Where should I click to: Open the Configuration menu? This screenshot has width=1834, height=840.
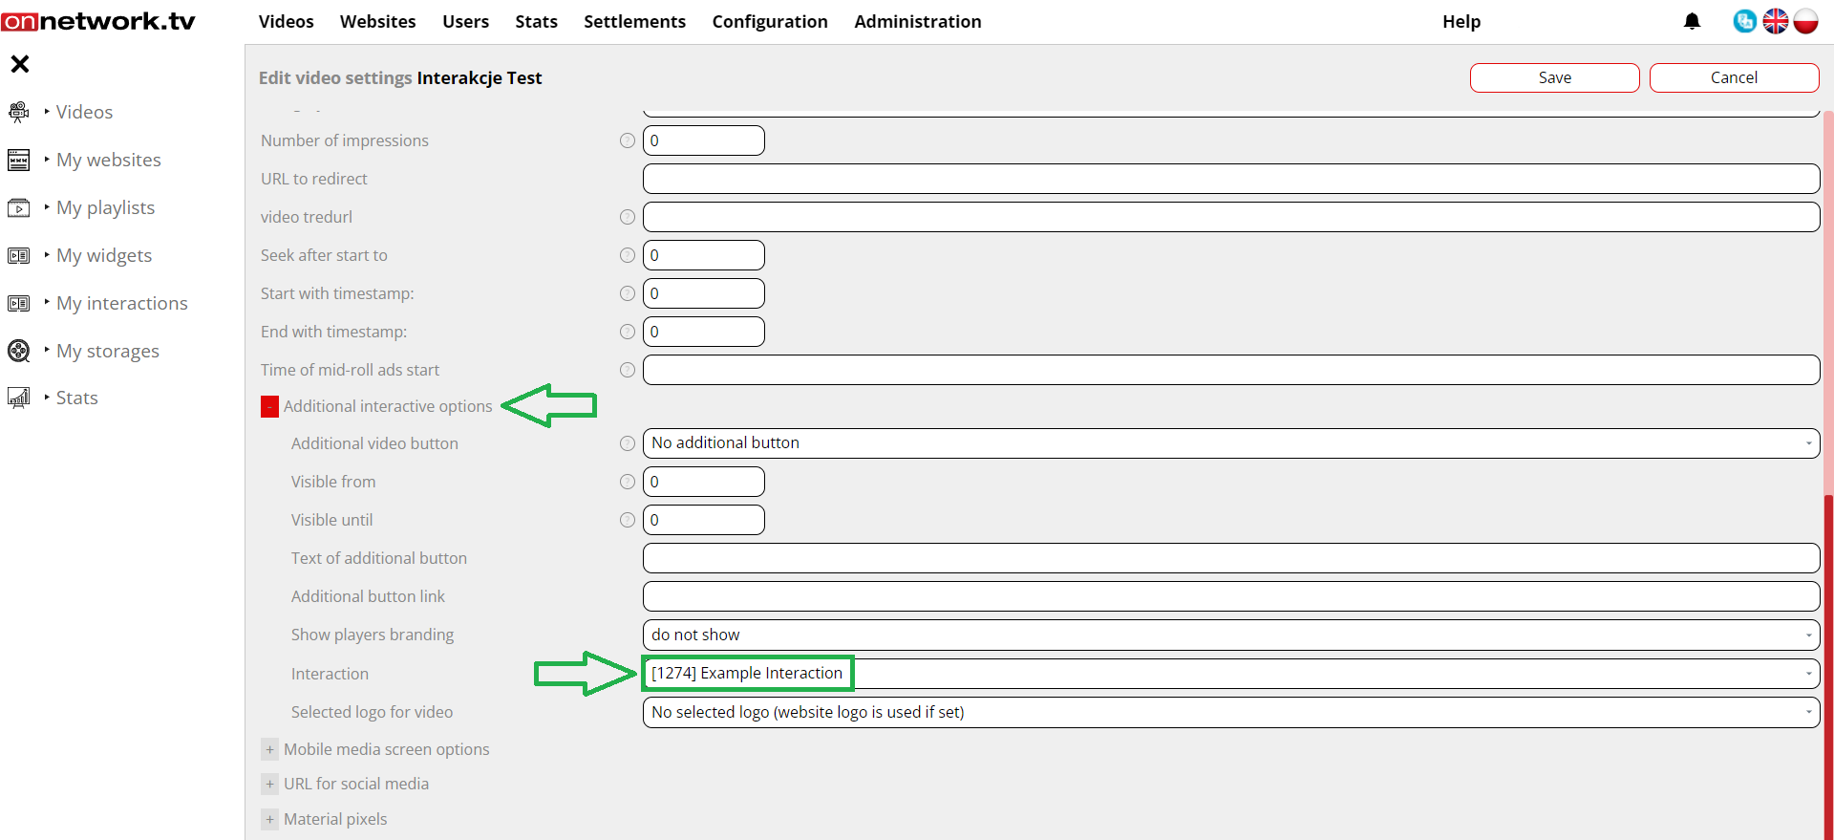(769, 21)
